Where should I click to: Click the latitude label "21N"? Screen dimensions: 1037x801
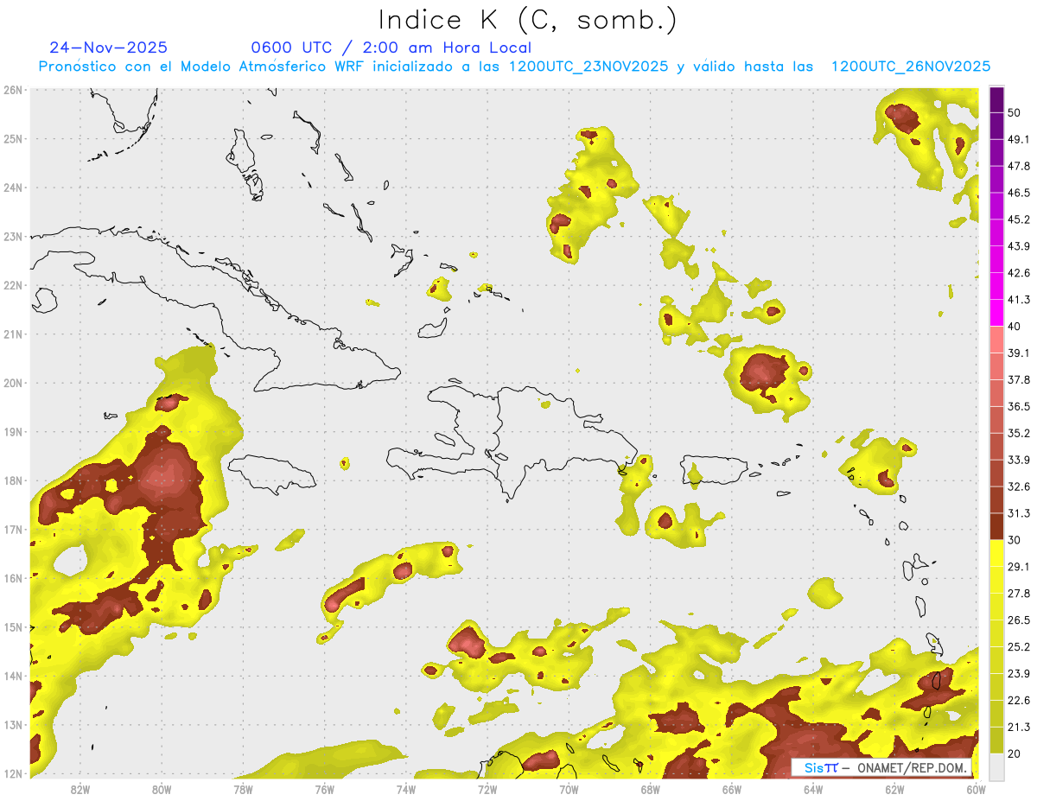pyautogui.click(x=13, y=334)
